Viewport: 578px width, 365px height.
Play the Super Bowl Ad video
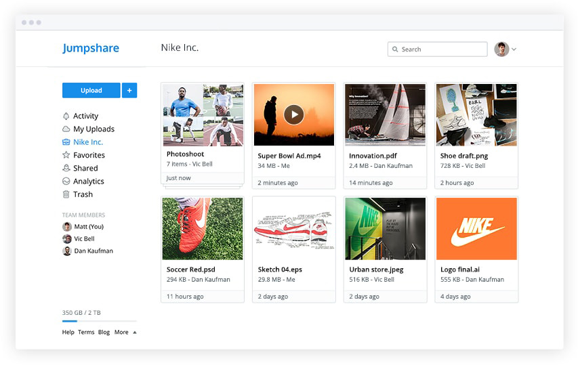click(x=293, y=114)
